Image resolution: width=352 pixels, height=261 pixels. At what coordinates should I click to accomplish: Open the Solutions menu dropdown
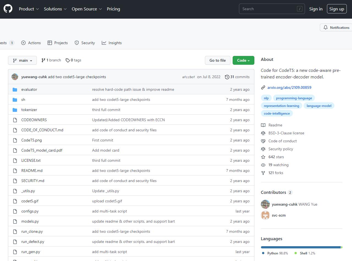pos(55,9)
